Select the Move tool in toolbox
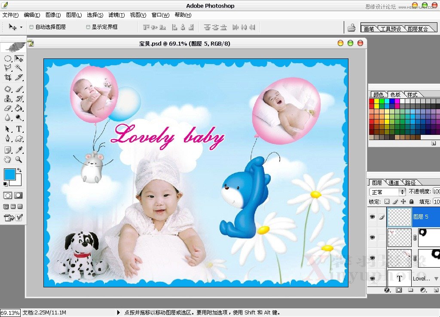440x317 pixels. [19, 58]
